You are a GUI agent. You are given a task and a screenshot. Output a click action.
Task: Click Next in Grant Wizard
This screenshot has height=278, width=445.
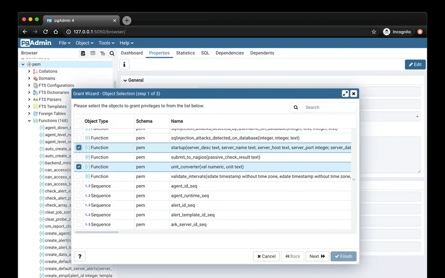click(x=317, y=256)
